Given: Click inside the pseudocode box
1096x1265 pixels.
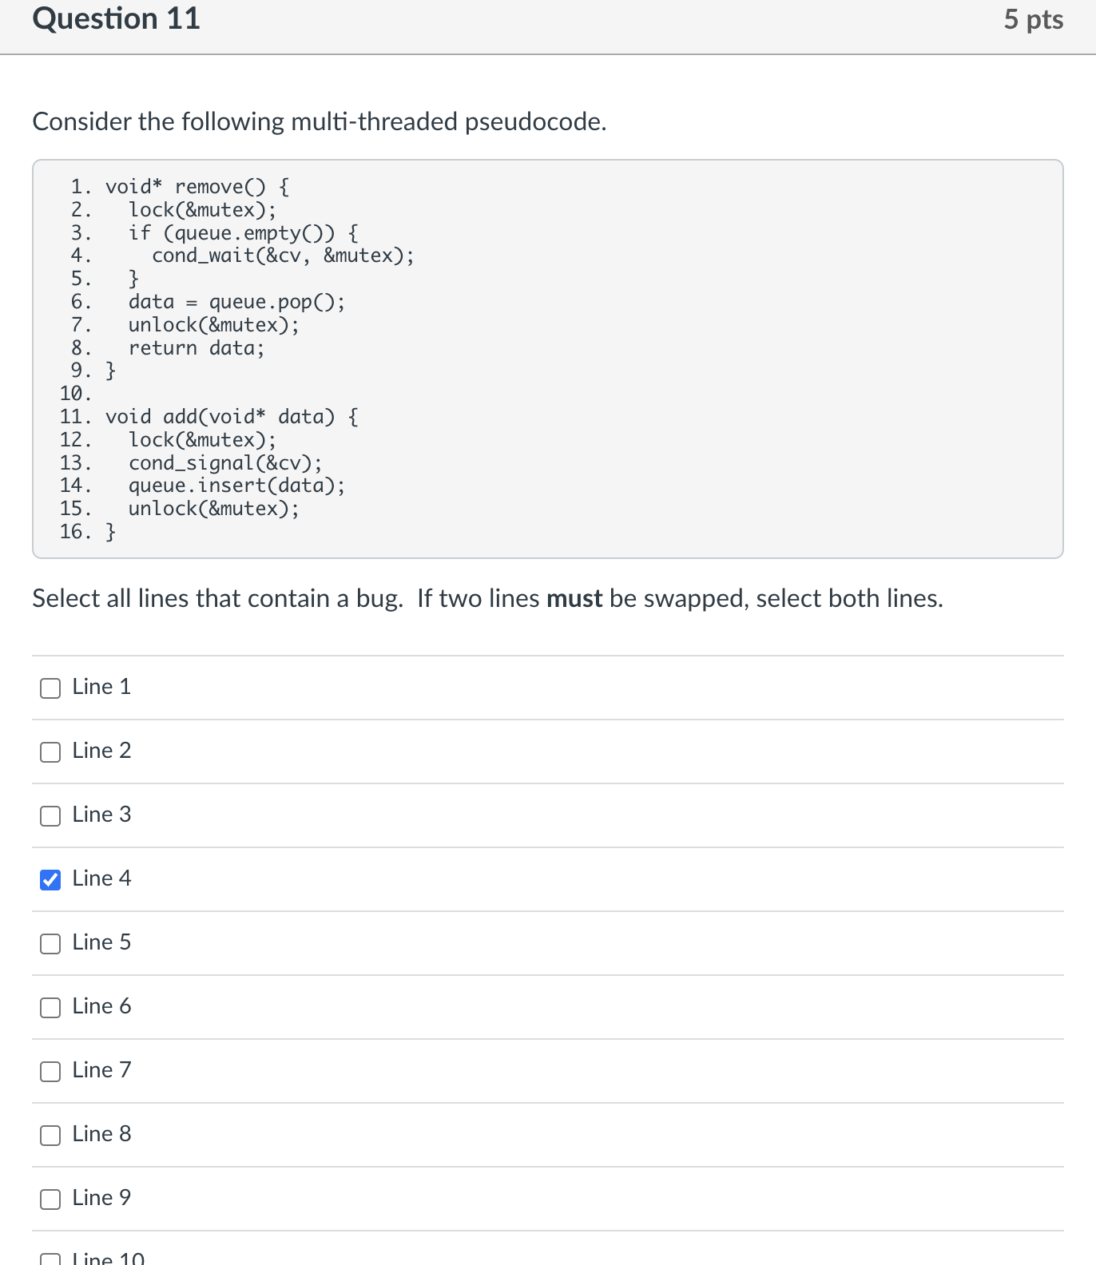Looking at the screenshot, I should 547,359.
